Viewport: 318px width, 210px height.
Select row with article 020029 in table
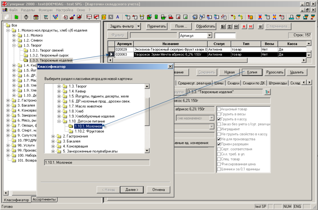click(x=207, y=49)
